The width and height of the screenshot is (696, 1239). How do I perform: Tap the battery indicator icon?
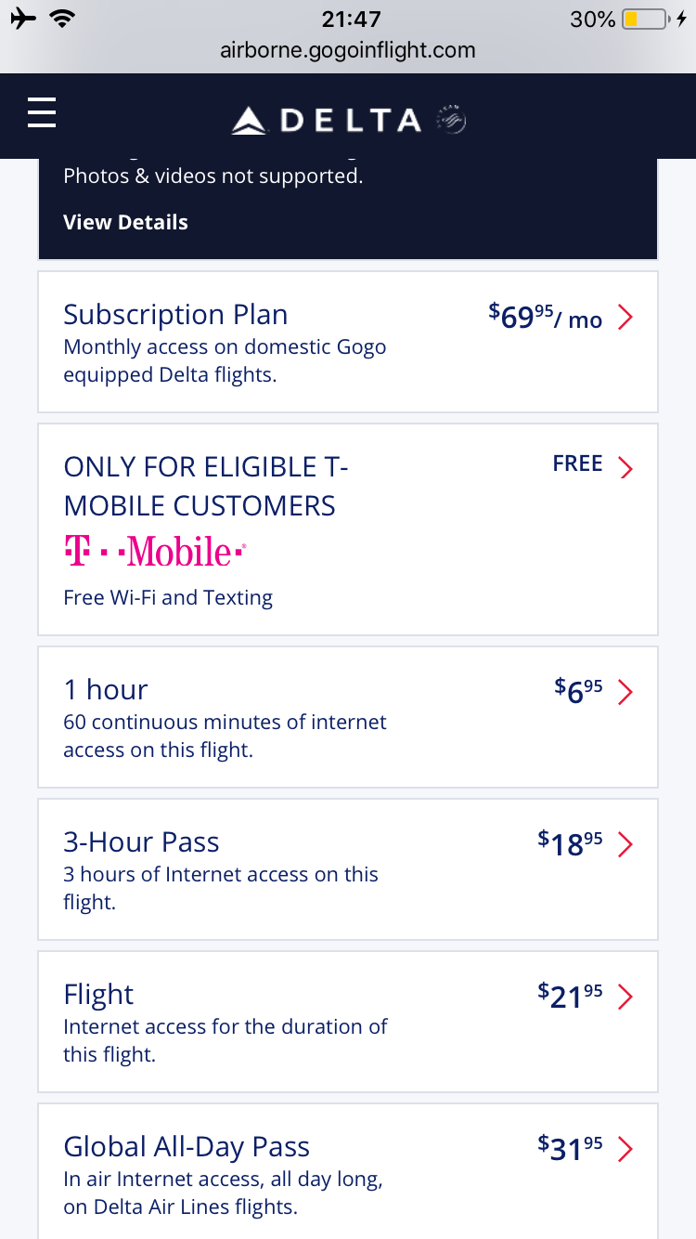644,19
